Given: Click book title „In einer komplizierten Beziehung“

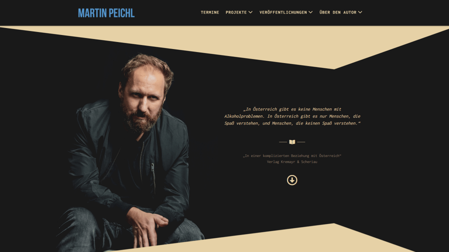Looking at the screenshot, I should (292, 156).
